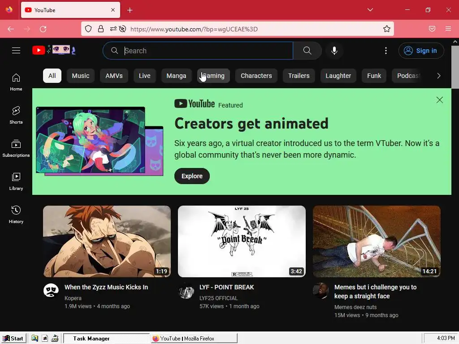Switch to Task Manager in taskbar
The image size is (459, 344).
[107, 339]
